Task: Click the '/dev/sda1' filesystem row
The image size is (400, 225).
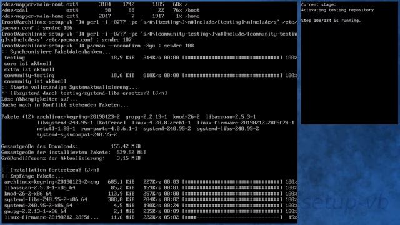Action: coord(101,11)
